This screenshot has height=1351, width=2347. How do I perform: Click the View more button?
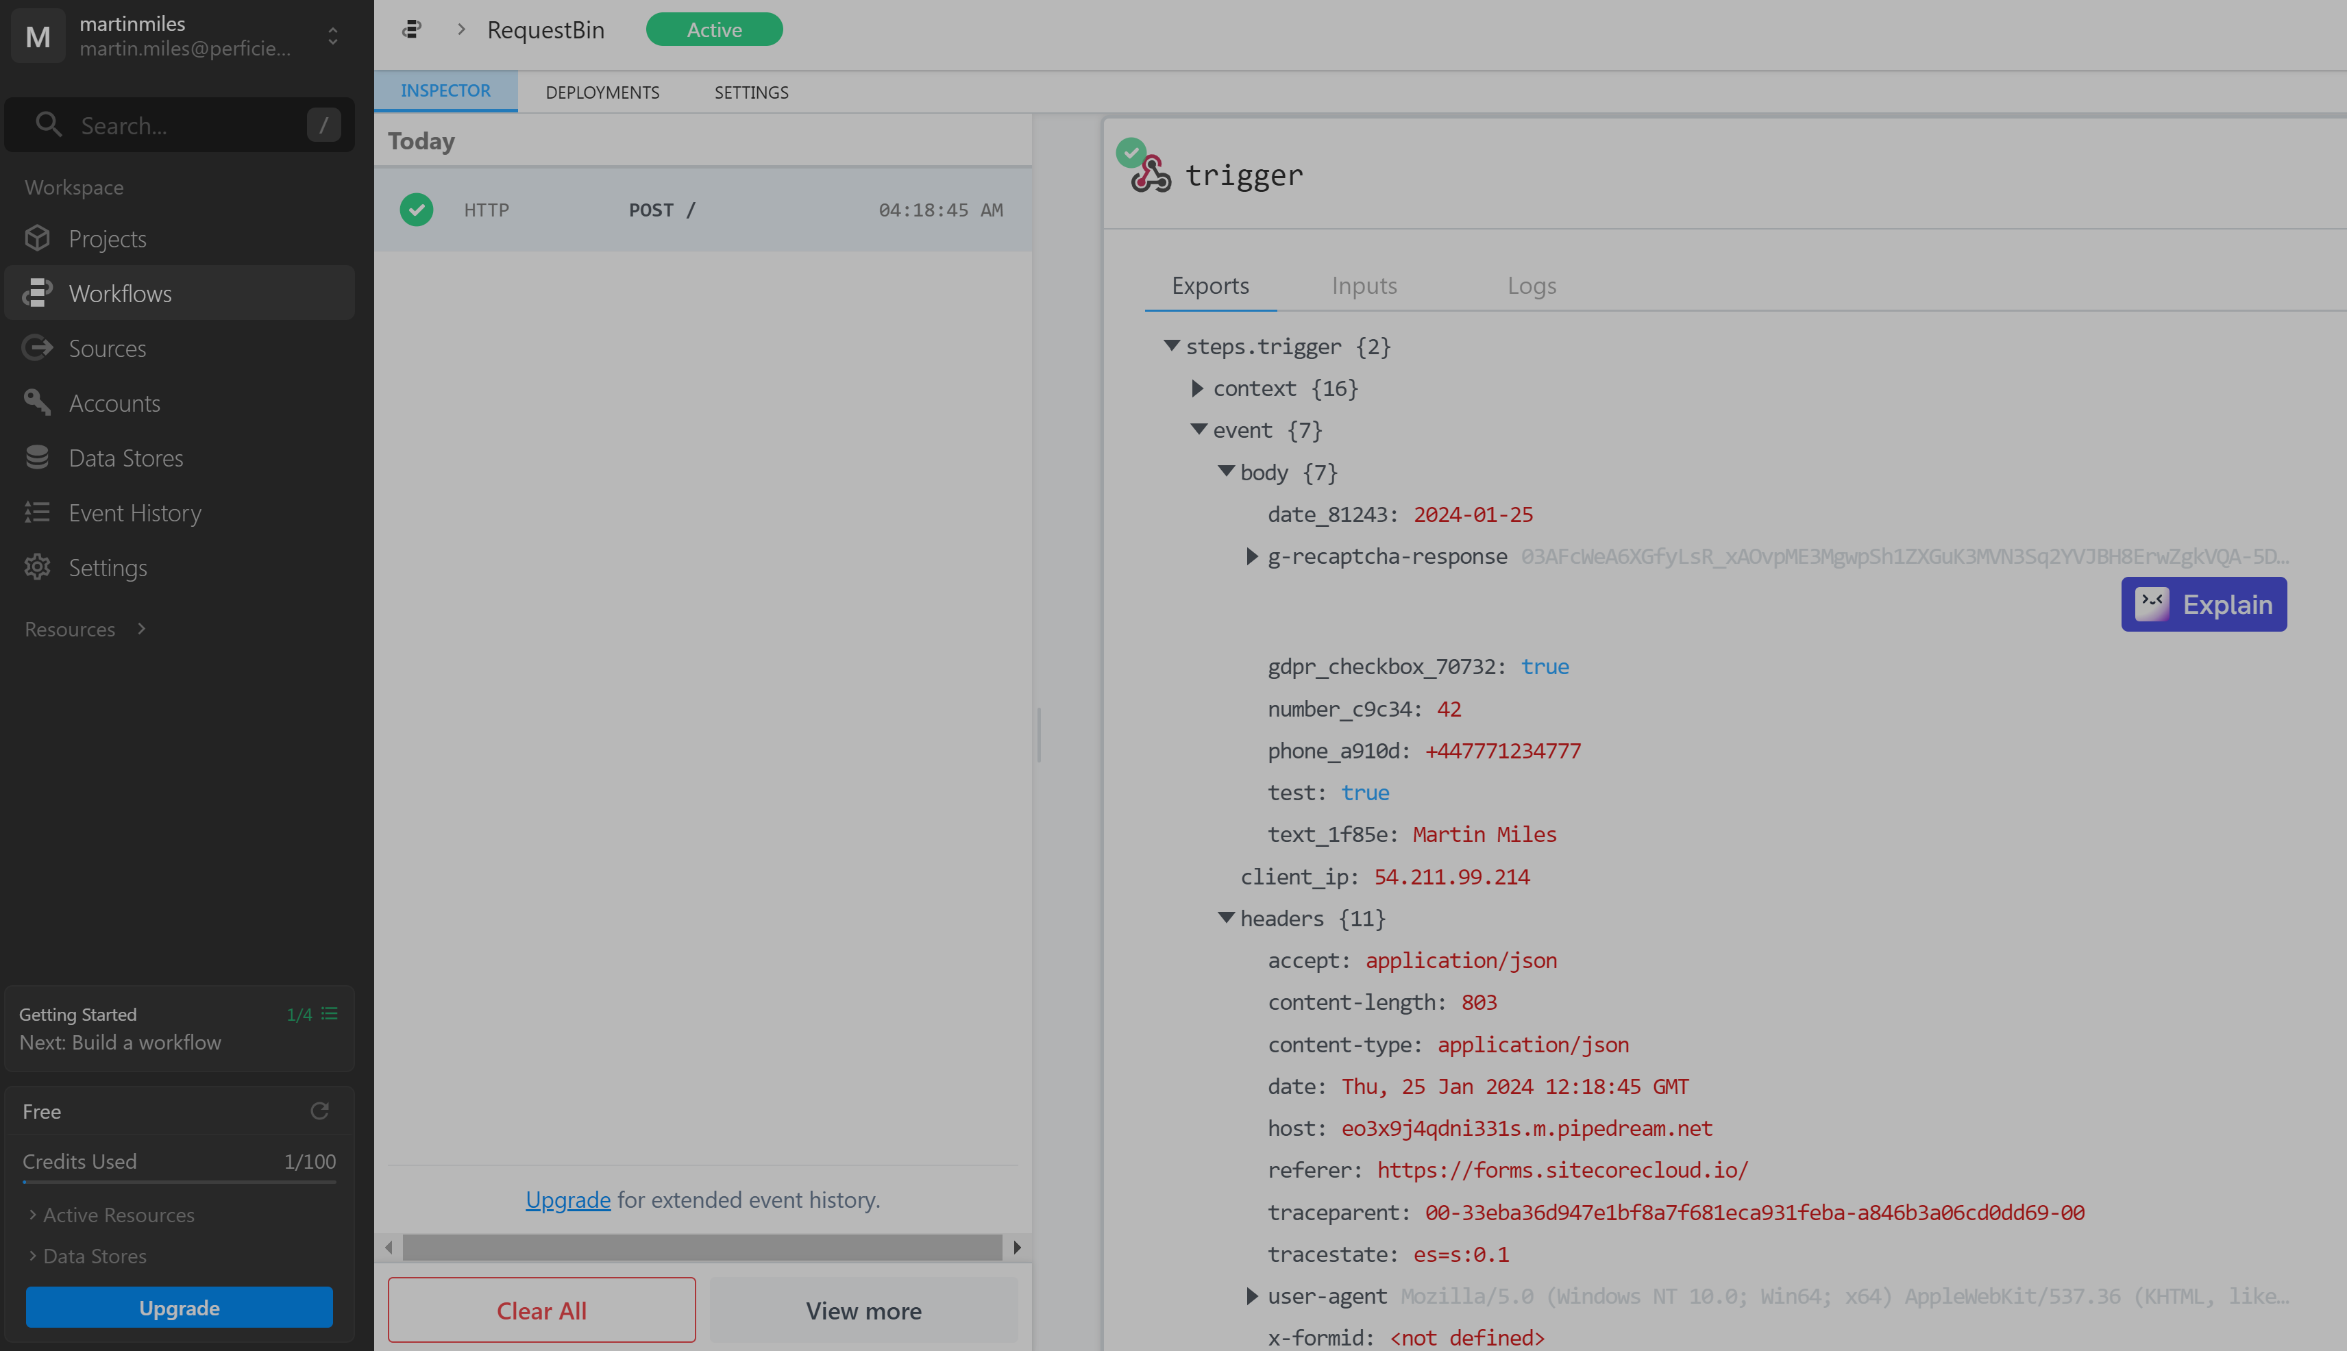pyautogui.click(x=863, y=1309)
